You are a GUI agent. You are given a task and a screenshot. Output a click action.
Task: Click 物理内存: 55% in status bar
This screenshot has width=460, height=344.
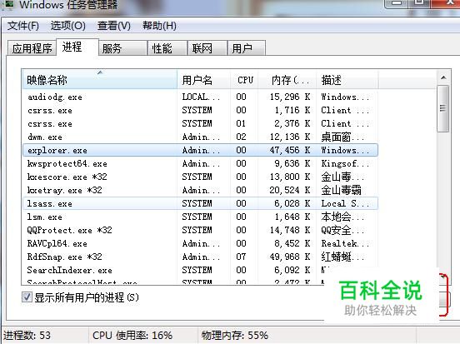235,335
